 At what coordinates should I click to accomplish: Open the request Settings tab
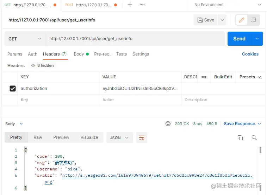(141, 54)
